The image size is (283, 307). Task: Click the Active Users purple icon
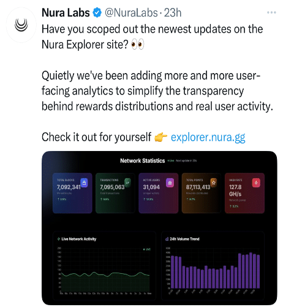(170, 182)
